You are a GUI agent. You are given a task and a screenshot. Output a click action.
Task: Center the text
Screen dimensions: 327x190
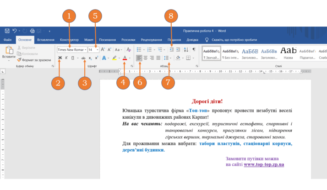146,58
